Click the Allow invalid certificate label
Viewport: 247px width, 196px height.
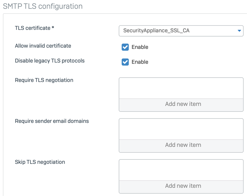coord(43,46)
